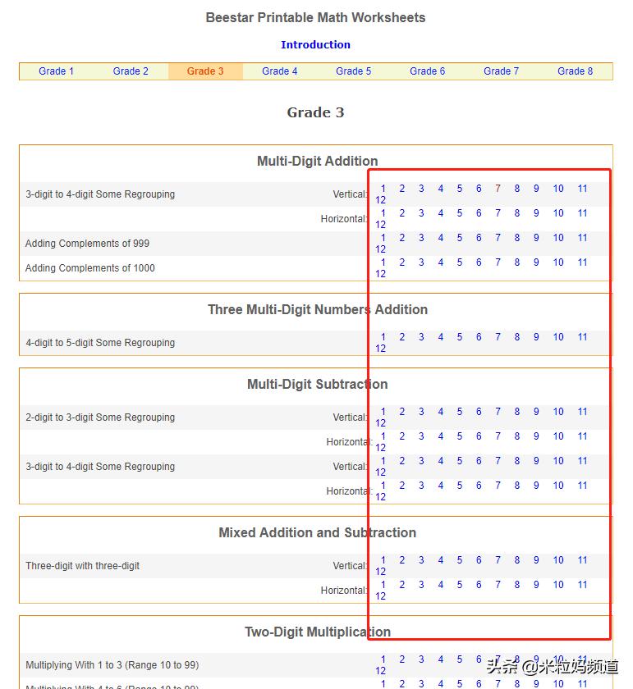This screenshot has width=633, height=689.
Task: Open worksheet 8 for Adding Complements of 1000
Action: [517, 262]
